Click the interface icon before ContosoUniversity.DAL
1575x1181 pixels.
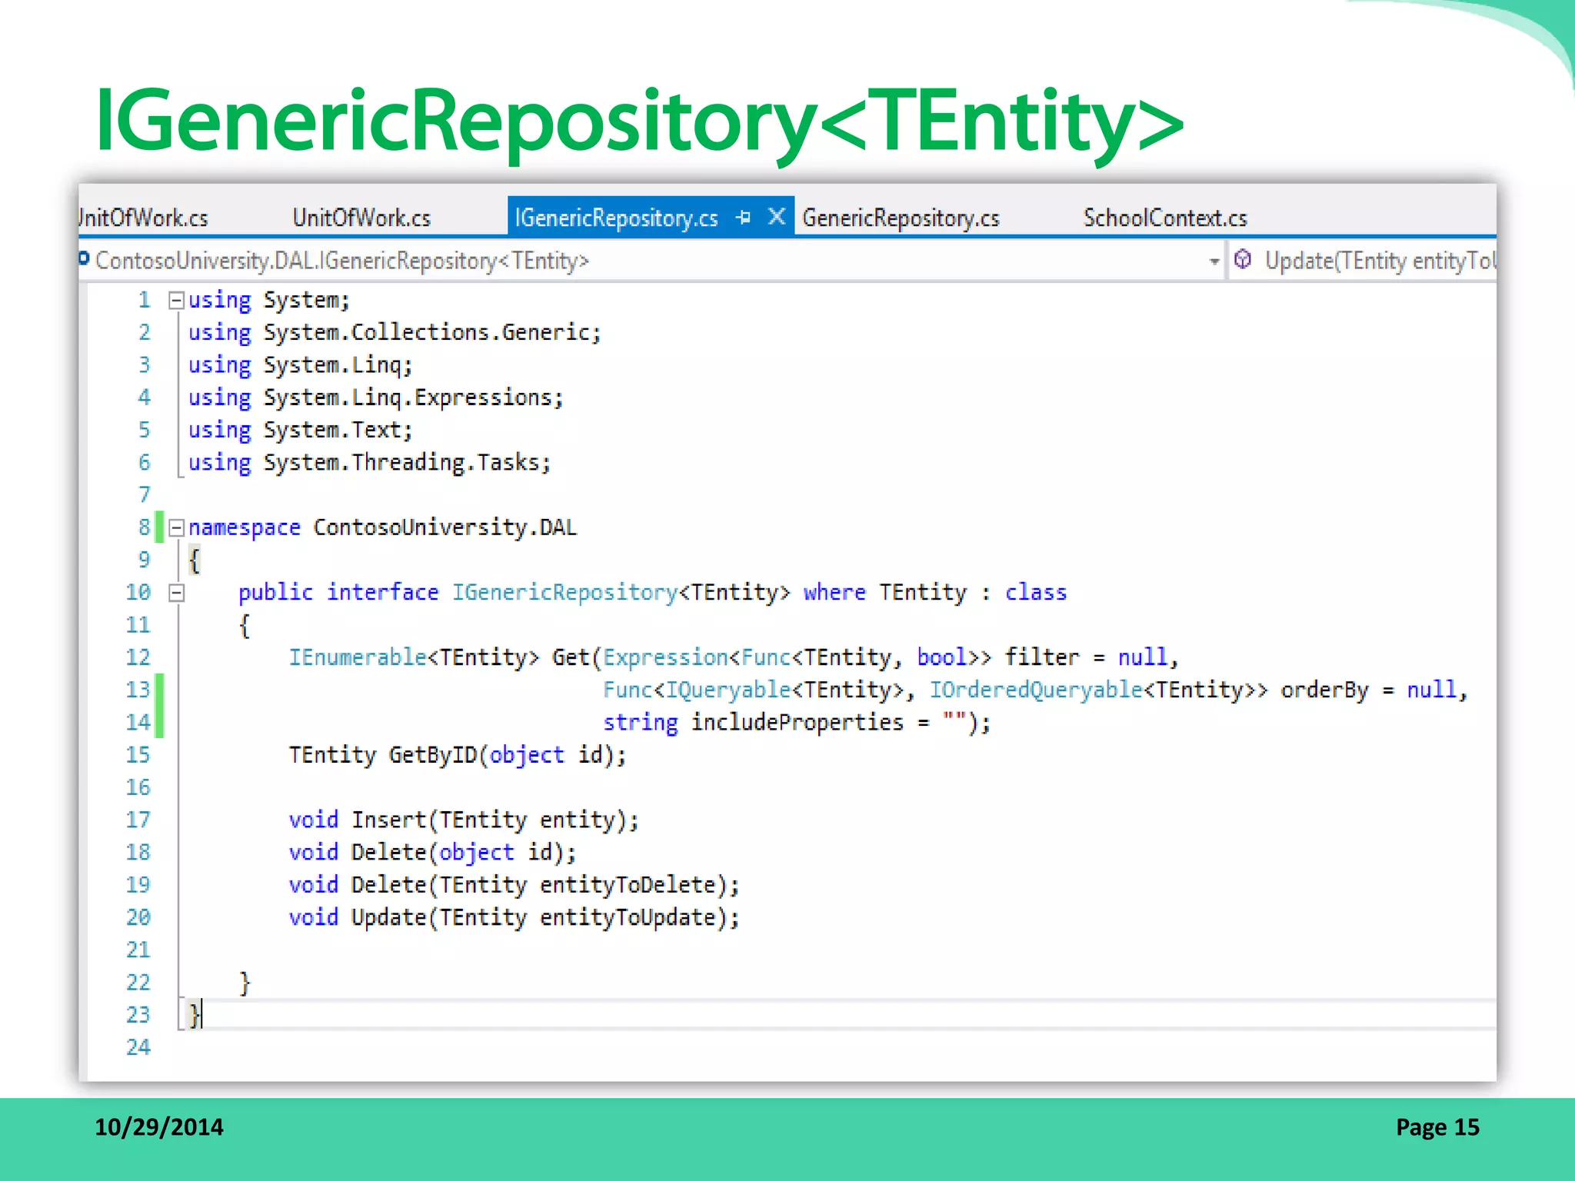(84, 259)
